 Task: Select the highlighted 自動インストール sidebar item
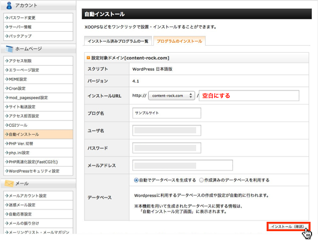click(x=38, y=134)
